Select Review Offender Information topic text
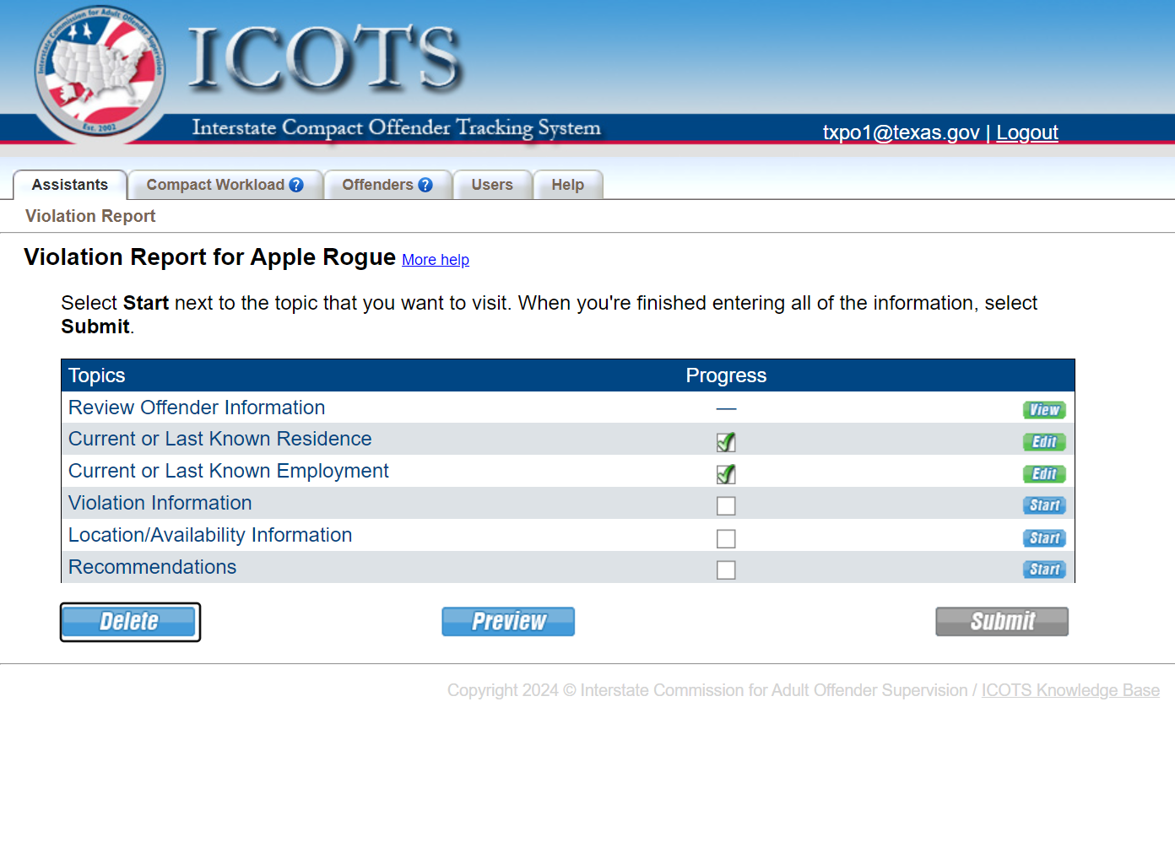This screenshot has width=1175, height=853. [x=197, y=408]
